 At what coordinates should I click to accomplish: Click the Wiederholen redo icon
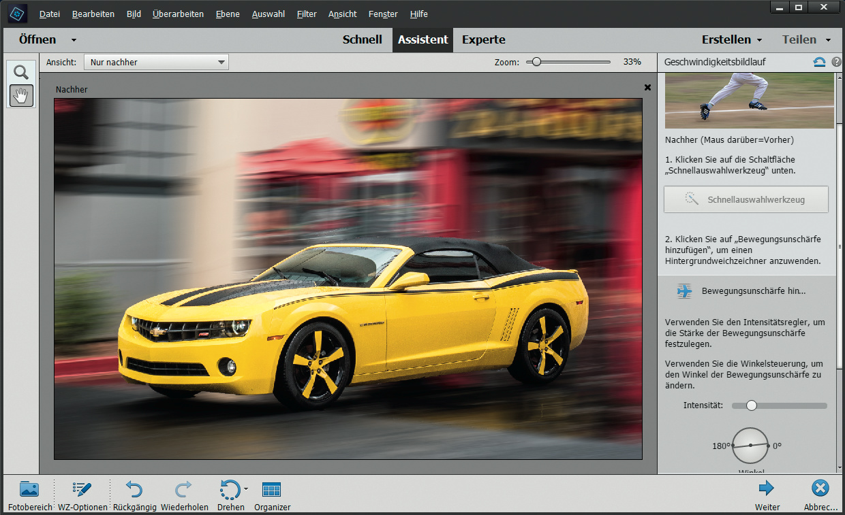tap(184, 489)
